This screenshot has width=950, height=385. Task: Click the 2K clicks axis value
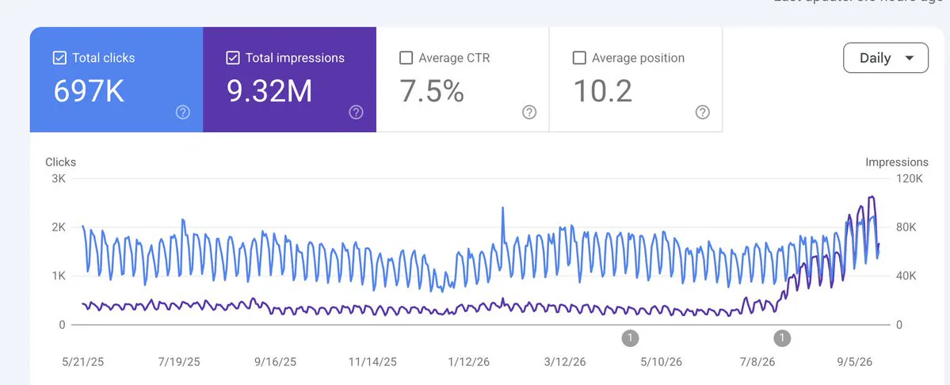[58, 227]
